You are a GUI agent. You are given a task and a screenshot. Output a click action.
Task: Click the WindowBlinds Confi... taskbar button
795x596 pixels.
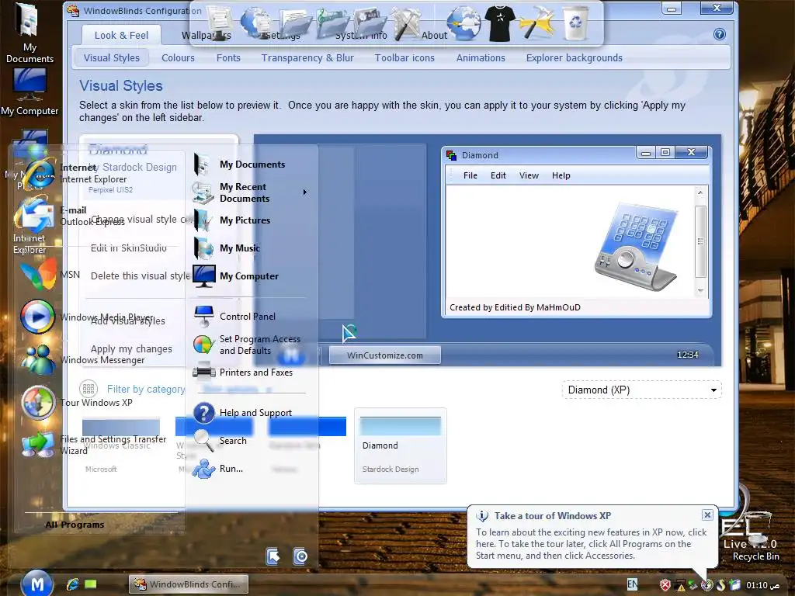coord(189,584)
